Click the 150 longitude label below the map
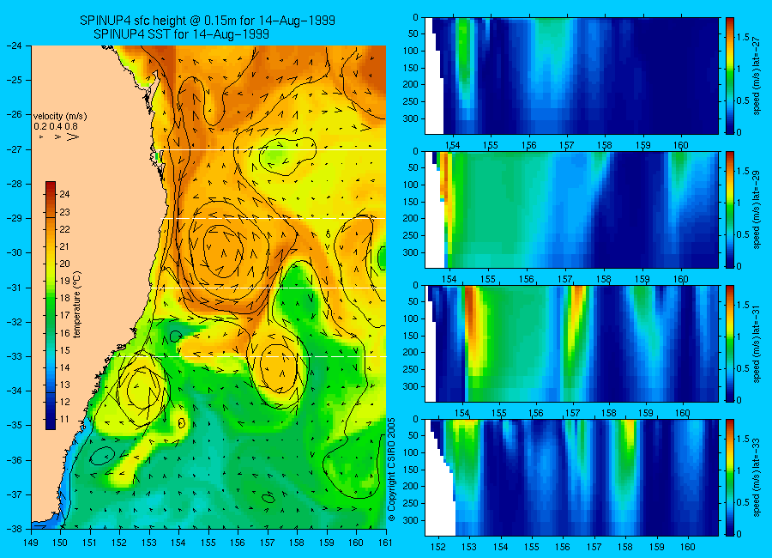Viewport: 772px width, 558px height. tap(61, 543)
